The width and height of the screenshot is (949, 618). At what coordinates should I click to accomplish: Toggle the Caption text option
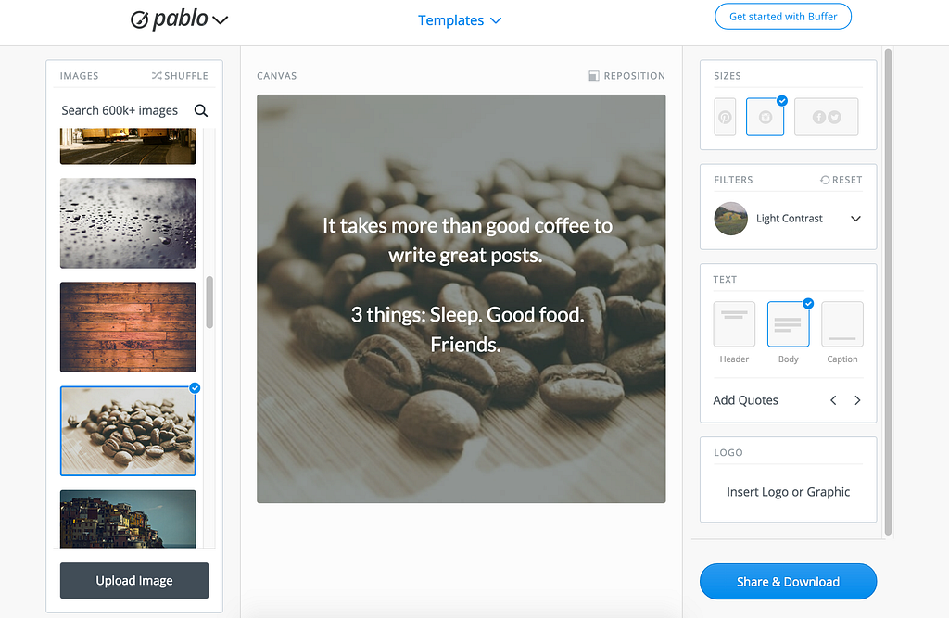click(841, 324)
